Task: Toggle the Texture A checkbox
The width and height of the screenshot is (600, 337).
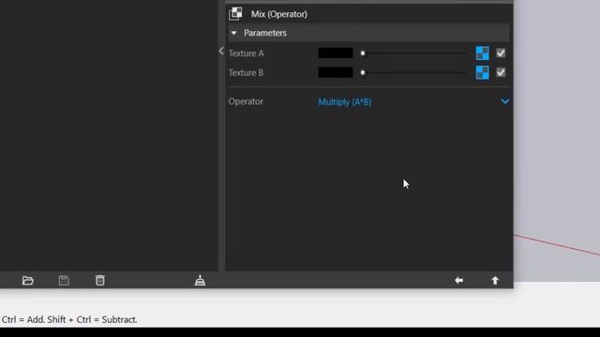Action: coord(501,53)
